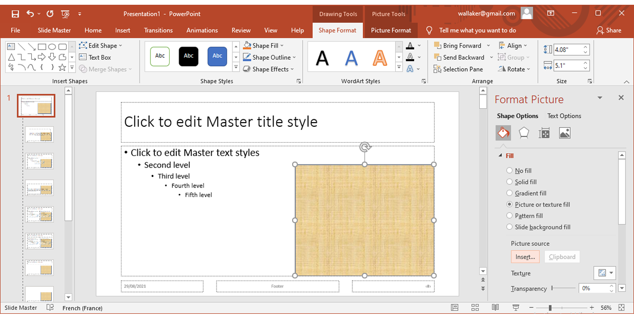Screen dimensions: 634x317
Task: Click the Save icon in the title bar
Action: pos(15,13)
